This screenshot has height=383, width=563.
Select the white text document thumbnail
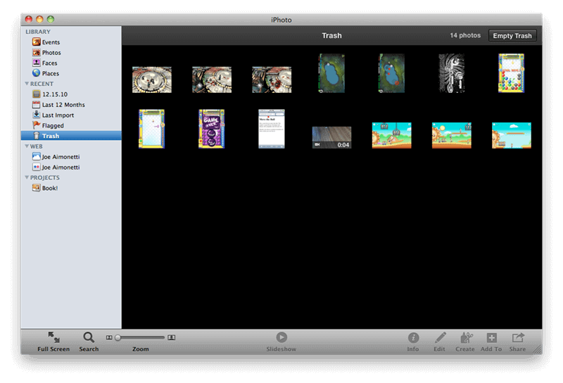(272, 129)
